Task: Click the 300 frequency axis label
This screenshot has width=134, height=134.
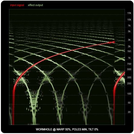Action: 129,77
